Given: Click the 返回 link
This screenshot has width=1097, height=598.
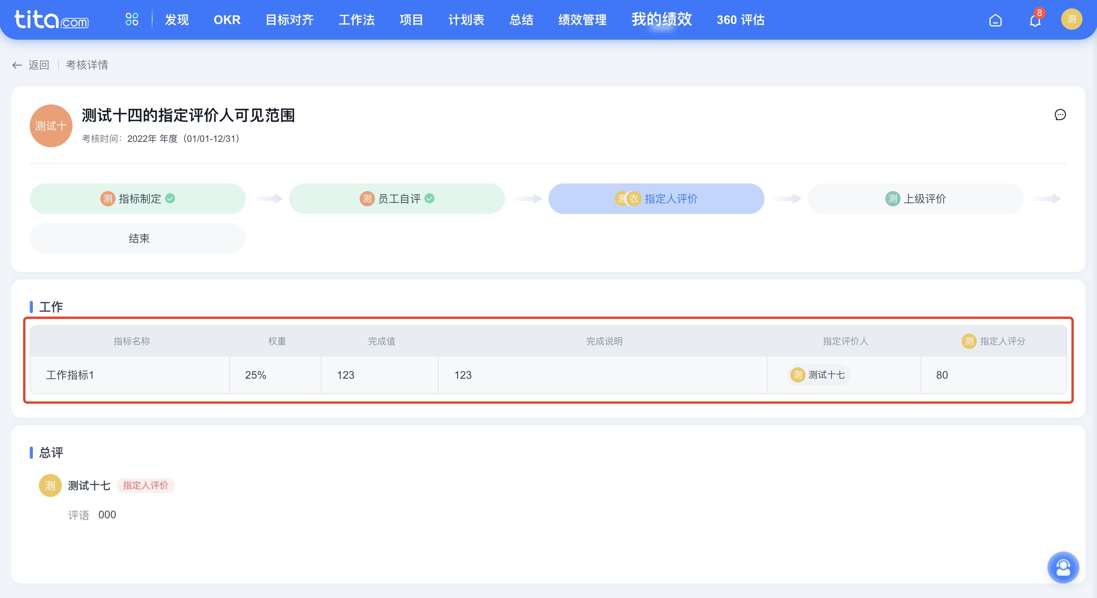Looking at the screenshot, I should [39, 65].
